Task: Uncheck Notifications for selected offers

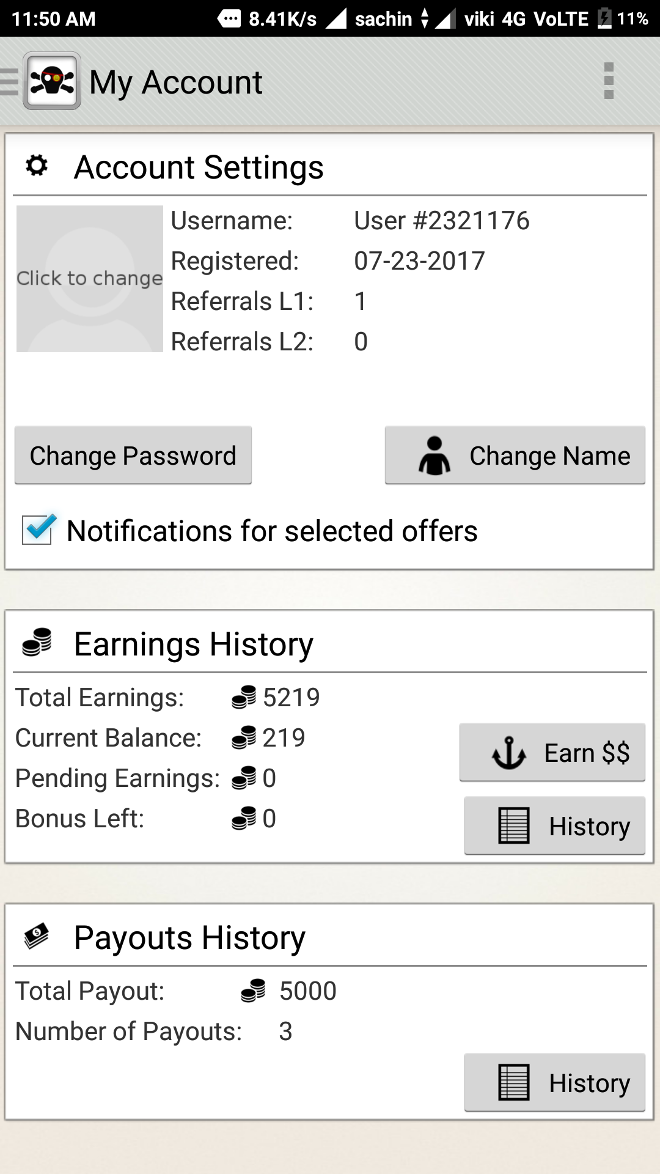Action: coord(38,530)
